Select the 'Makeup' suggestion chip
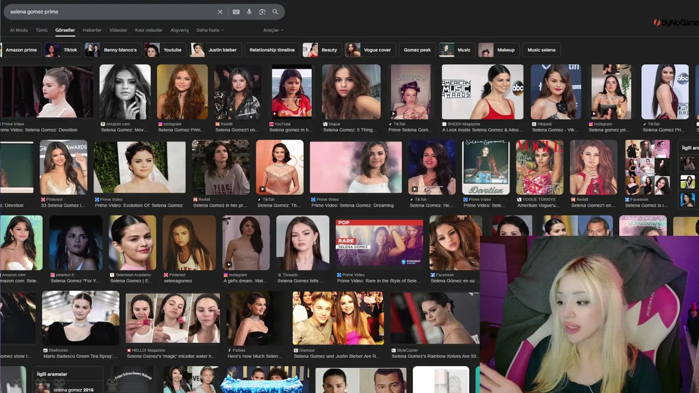This screenshot has width=699, height=393. (498, 50)
